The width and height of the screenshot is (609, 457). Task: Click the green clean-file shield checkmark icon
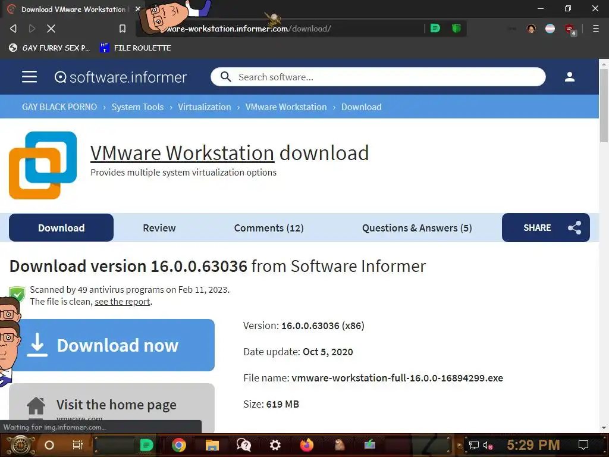[17, 294]
